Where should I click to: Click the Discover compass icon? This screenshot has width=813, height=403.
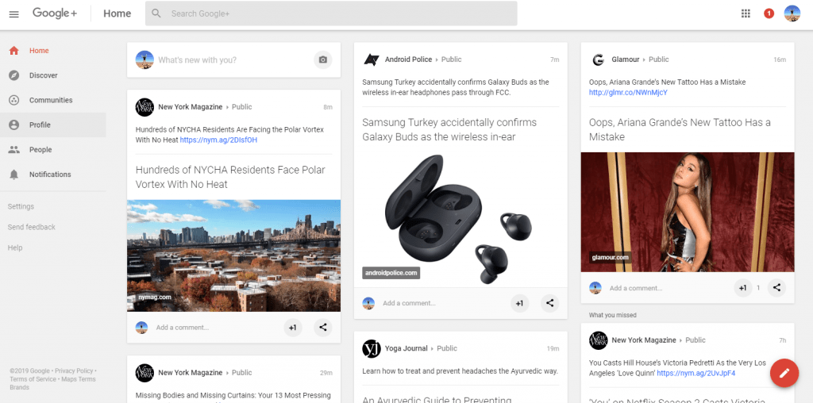point(14,75)
